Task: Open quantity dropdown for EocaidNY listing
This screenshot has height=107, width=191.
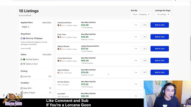Action: point(136,96)
